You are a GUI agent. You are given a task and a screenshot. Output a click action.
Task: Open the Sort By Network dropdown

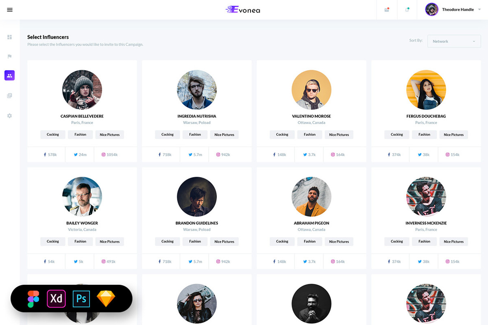pos(454,41)
